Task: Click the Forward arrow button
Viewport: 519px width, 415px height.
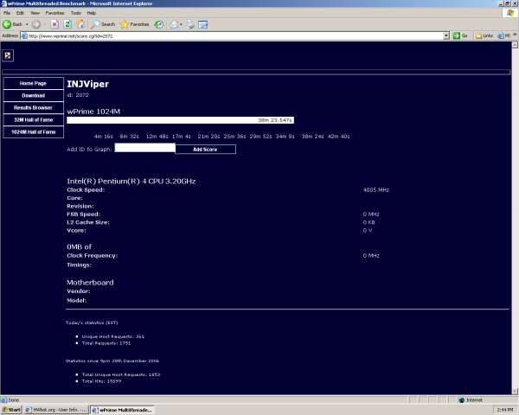Action: point(35,24)
